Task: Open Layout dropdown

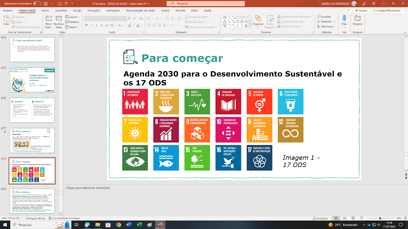Action: click(x=72, y=17)
